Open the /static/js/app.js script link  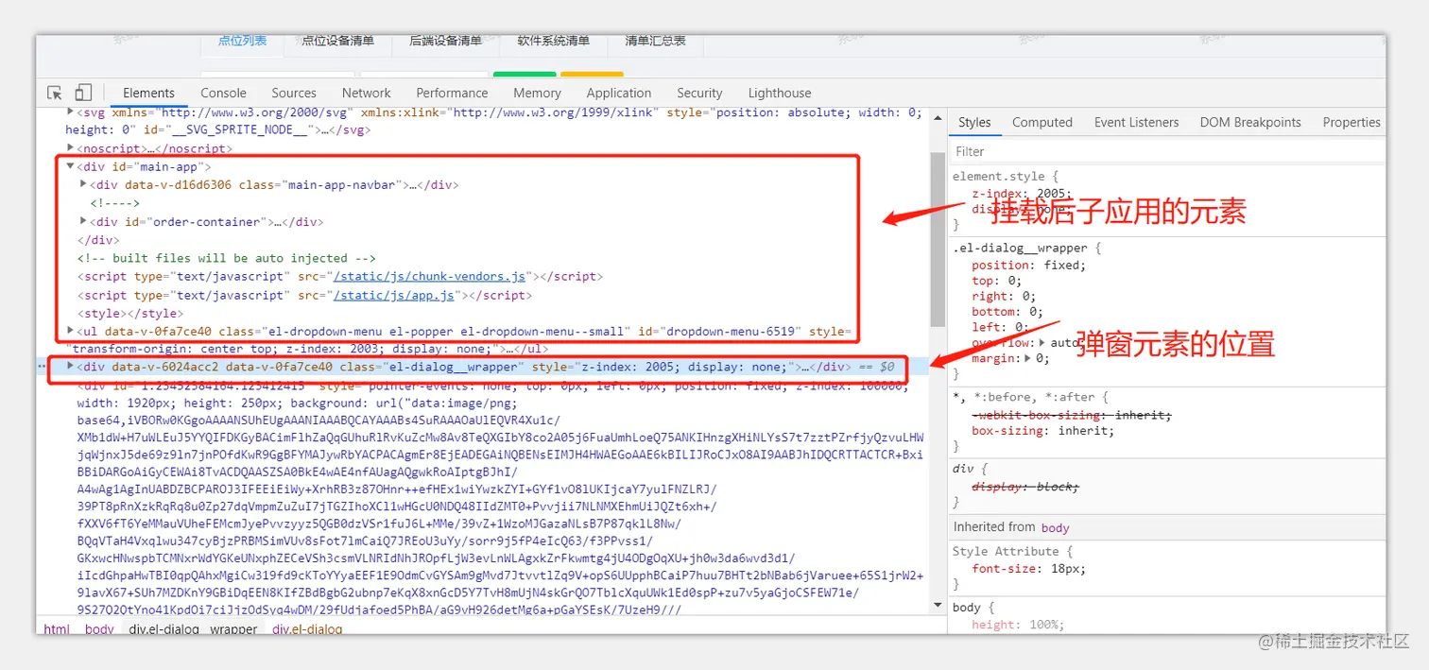[x=395, y=295]
